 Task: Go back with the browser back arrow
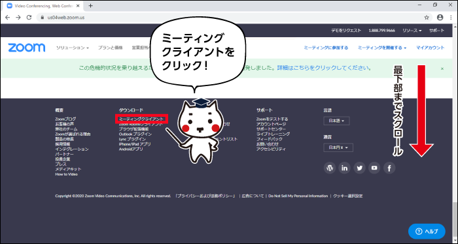click(8, 18)
